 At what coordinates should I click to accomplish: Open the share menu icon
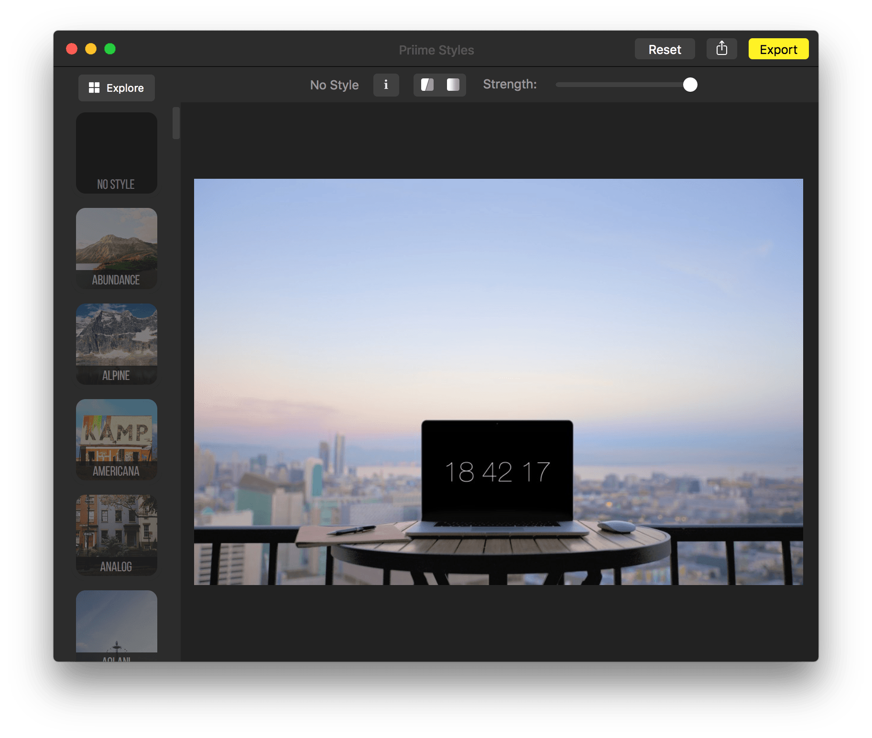click(721, 49)
